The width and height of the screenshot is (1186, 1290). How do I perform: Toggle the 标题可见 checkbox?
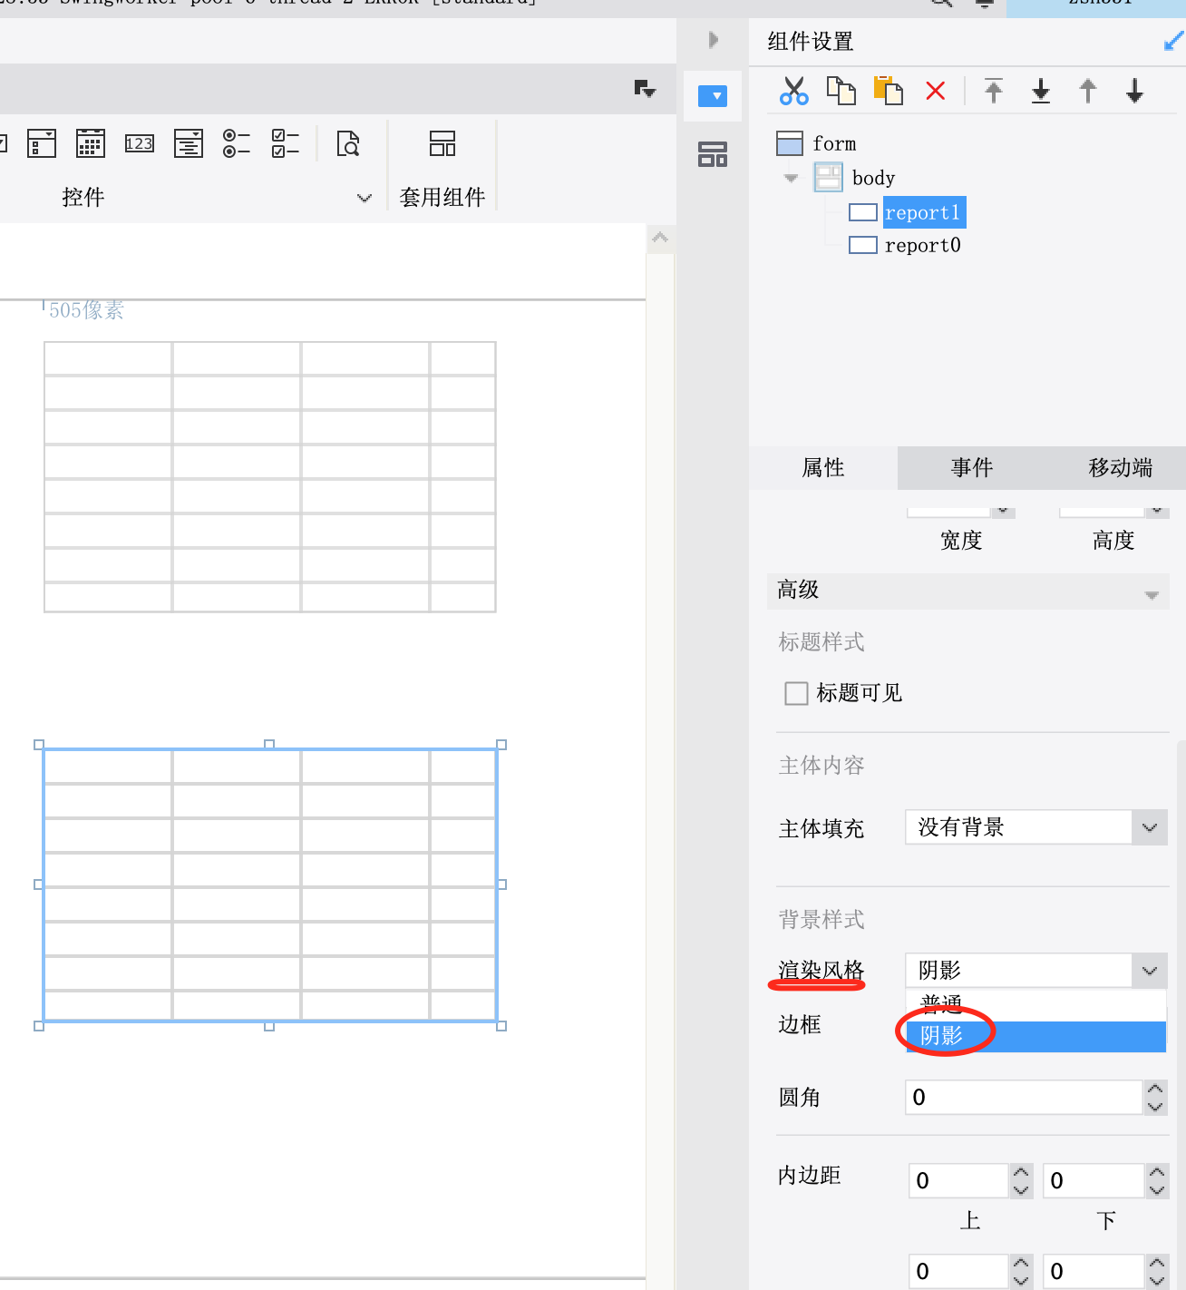796,693
